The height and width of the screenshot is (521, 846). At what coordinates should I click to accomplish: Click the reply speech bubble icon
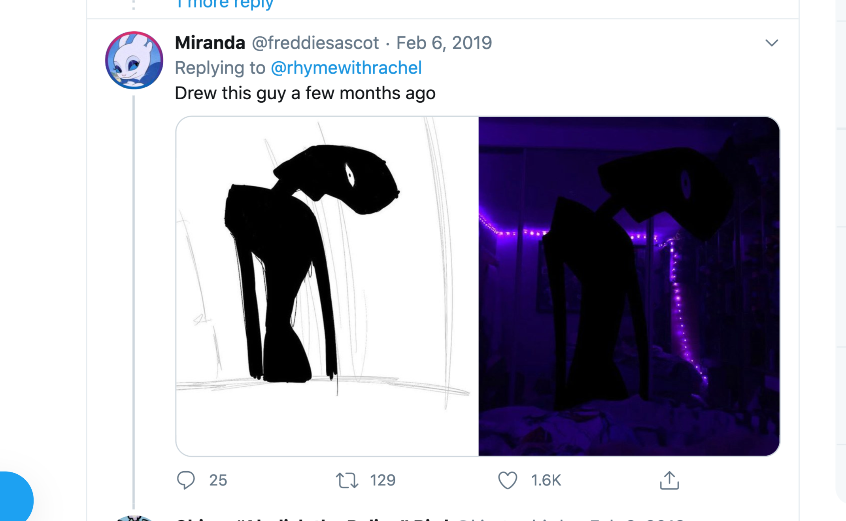[x=185, y=480]
